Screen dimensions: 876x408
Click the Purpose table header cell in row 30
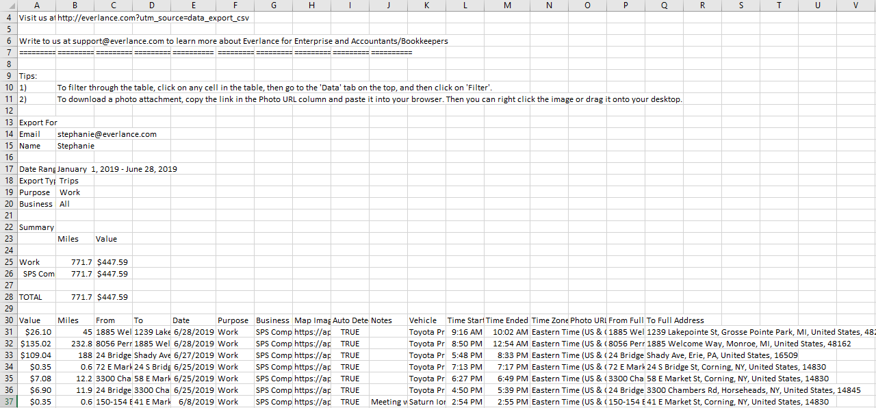[233, 320]
